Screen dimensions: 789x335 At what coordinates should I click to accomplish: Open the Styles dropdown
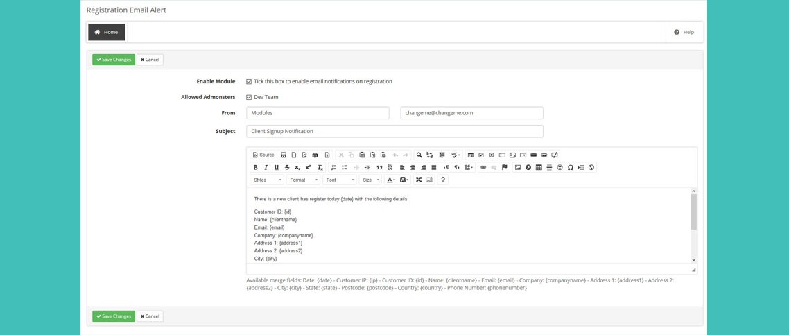(267, 180)
